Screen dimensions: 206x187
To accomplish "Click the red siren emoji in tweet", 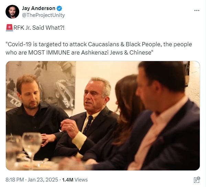I will click(9, 28).
